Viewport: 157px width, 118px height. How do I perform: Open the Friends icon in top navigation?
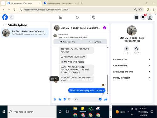(77, 17)
